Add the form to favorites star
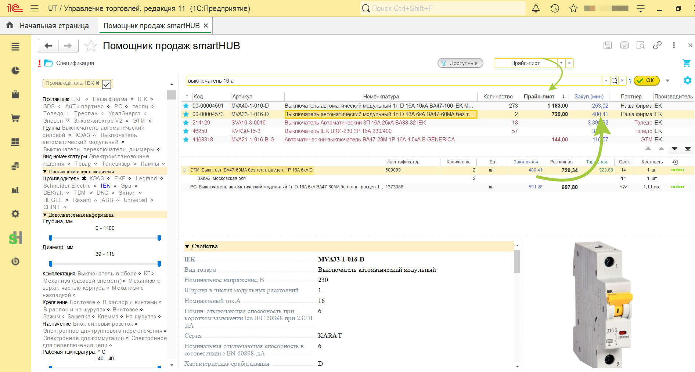Screen dimensions: 695x372 (x=91, y=46)
